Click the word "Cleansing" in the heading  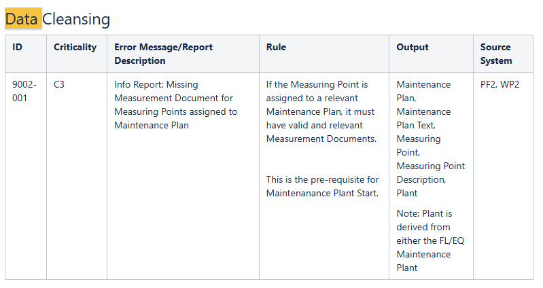click(75, 19)
